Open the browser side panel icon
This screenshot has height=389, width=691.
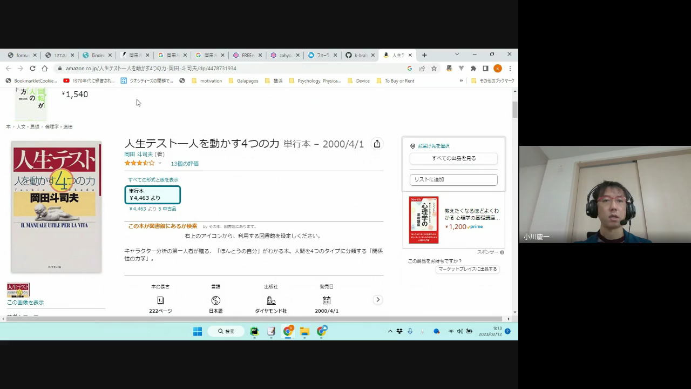coord(485,69)
